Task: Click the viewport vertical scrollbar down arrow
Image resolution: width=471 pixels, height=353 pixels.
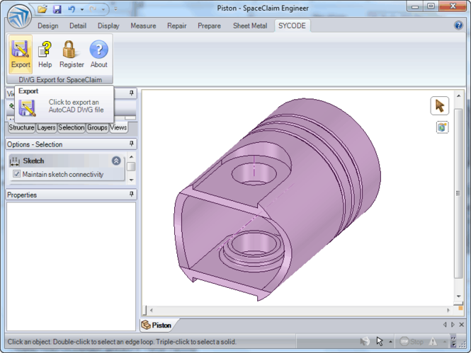Action: coord(458,296)
